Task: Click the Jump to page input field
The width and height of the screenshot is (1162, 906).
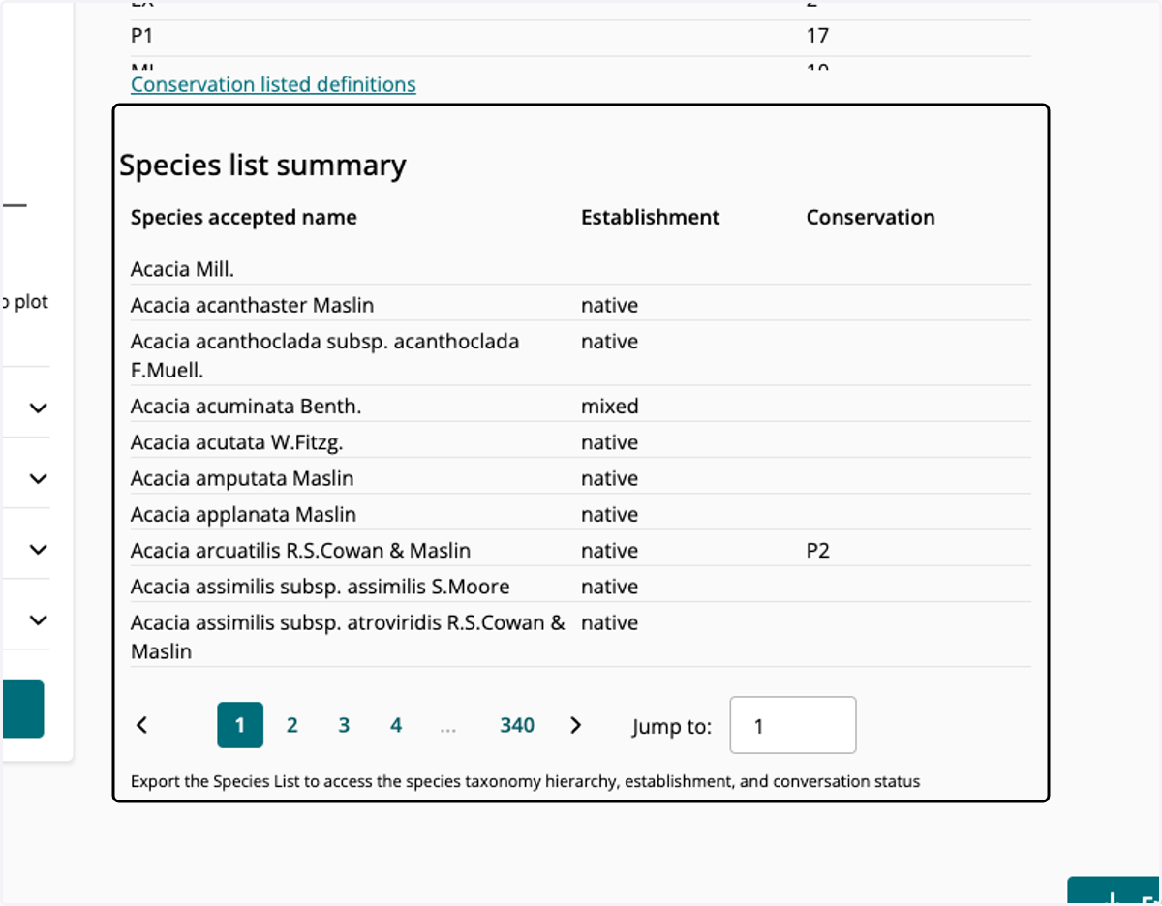Action: pyautogui.click(x=793, y=725)
